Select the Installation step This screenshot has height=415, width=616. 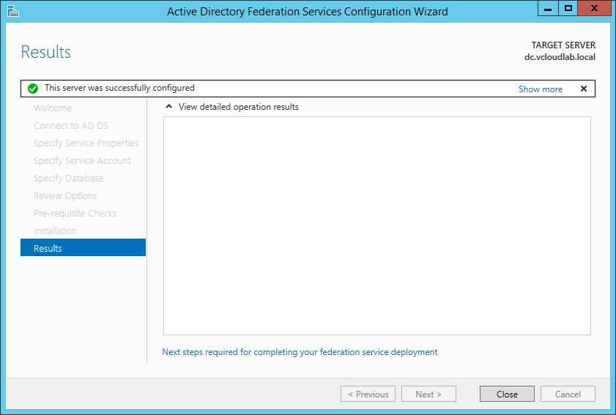(56, 231)
